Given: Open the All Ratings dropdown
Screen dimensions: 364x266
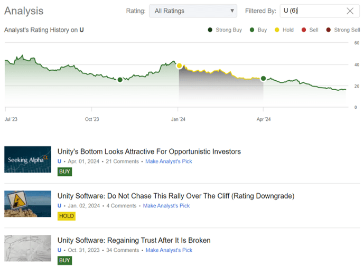Looking at the screenshot, I should [193, 11].
